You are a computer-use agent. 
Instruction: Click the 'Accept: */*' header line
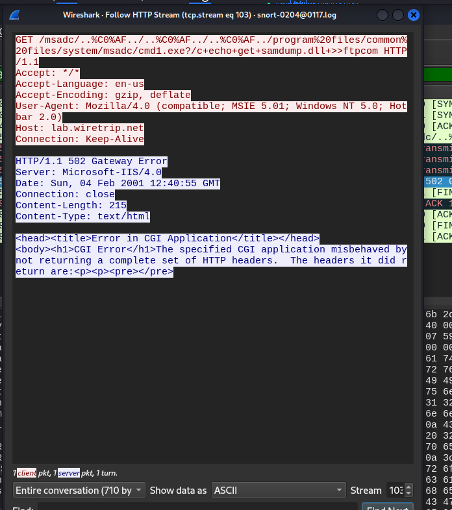click(x=47, y=73)
